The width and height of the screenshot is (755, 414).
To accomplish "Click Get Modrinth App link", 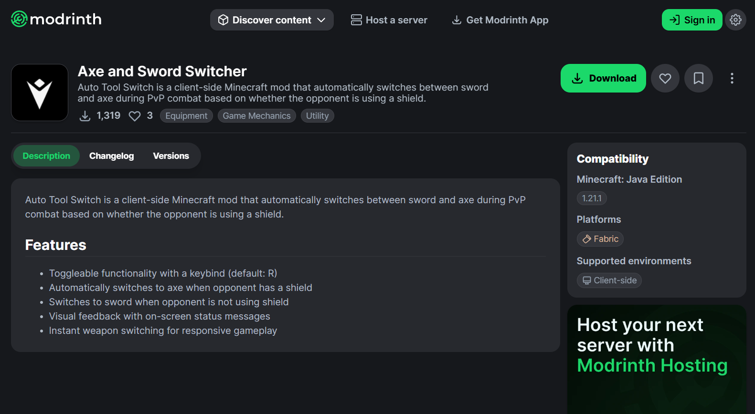I will point(500,20).
